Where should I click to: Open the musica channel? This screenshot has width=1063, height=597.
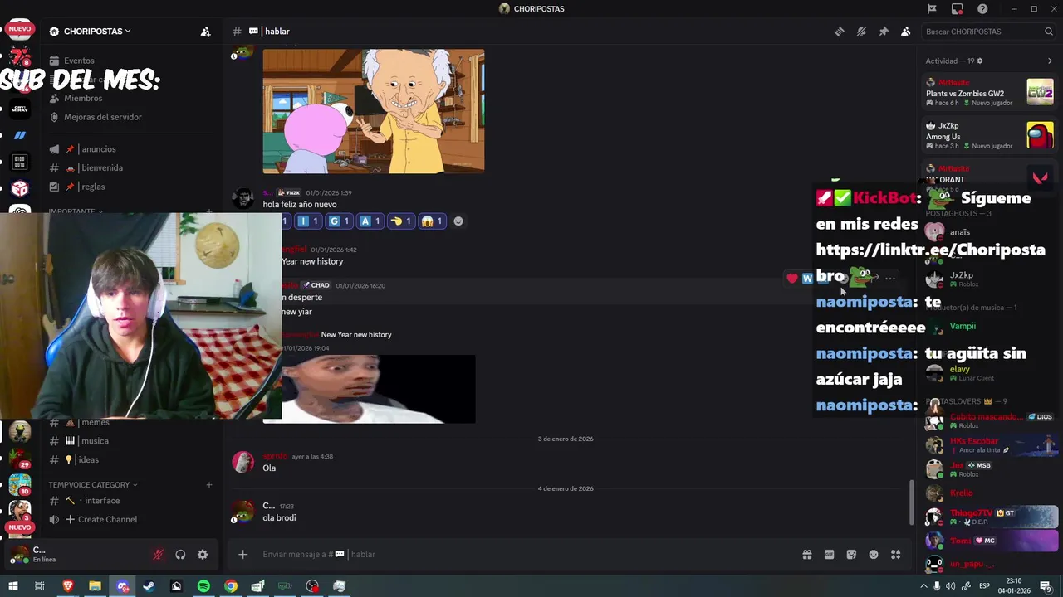(95, 441)
